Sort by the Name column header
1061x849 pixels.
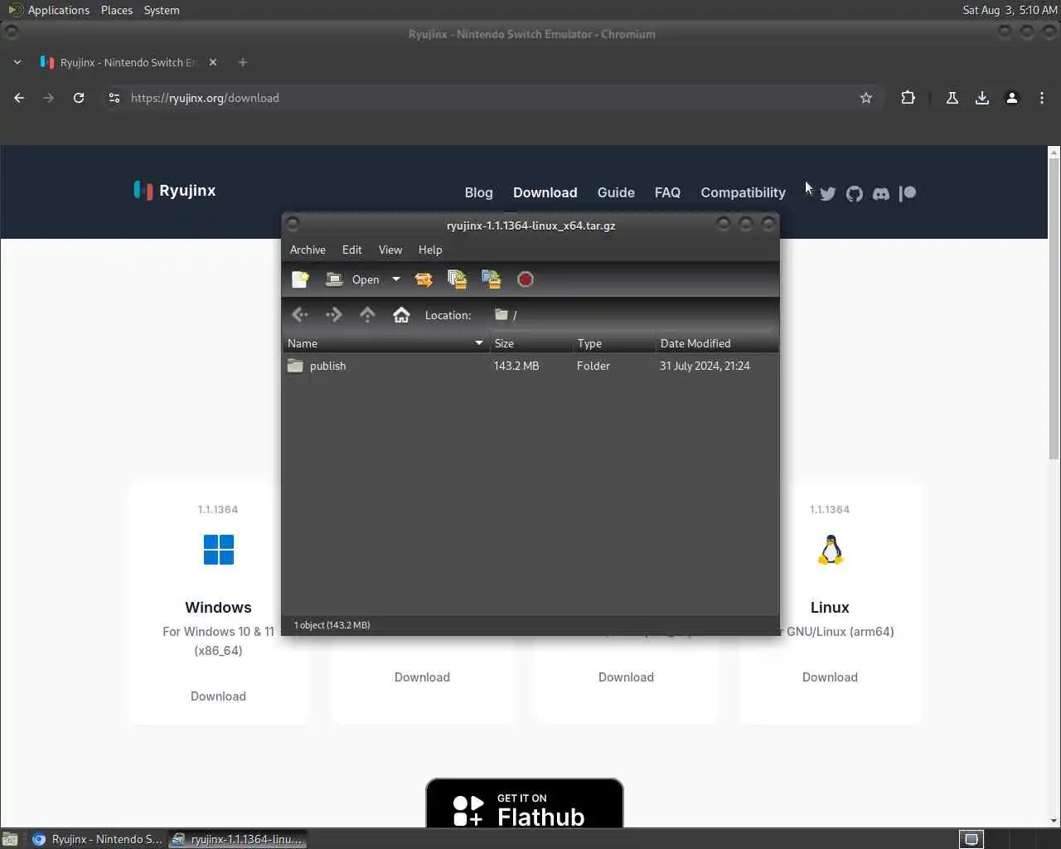[x=385, y=343]
